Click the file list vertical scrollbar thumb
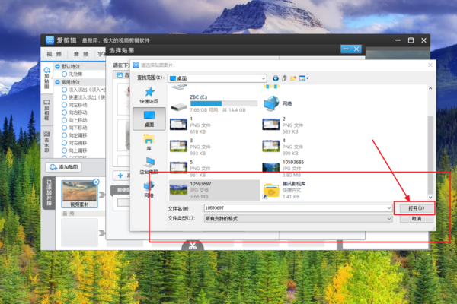 (x=430, y=154)
